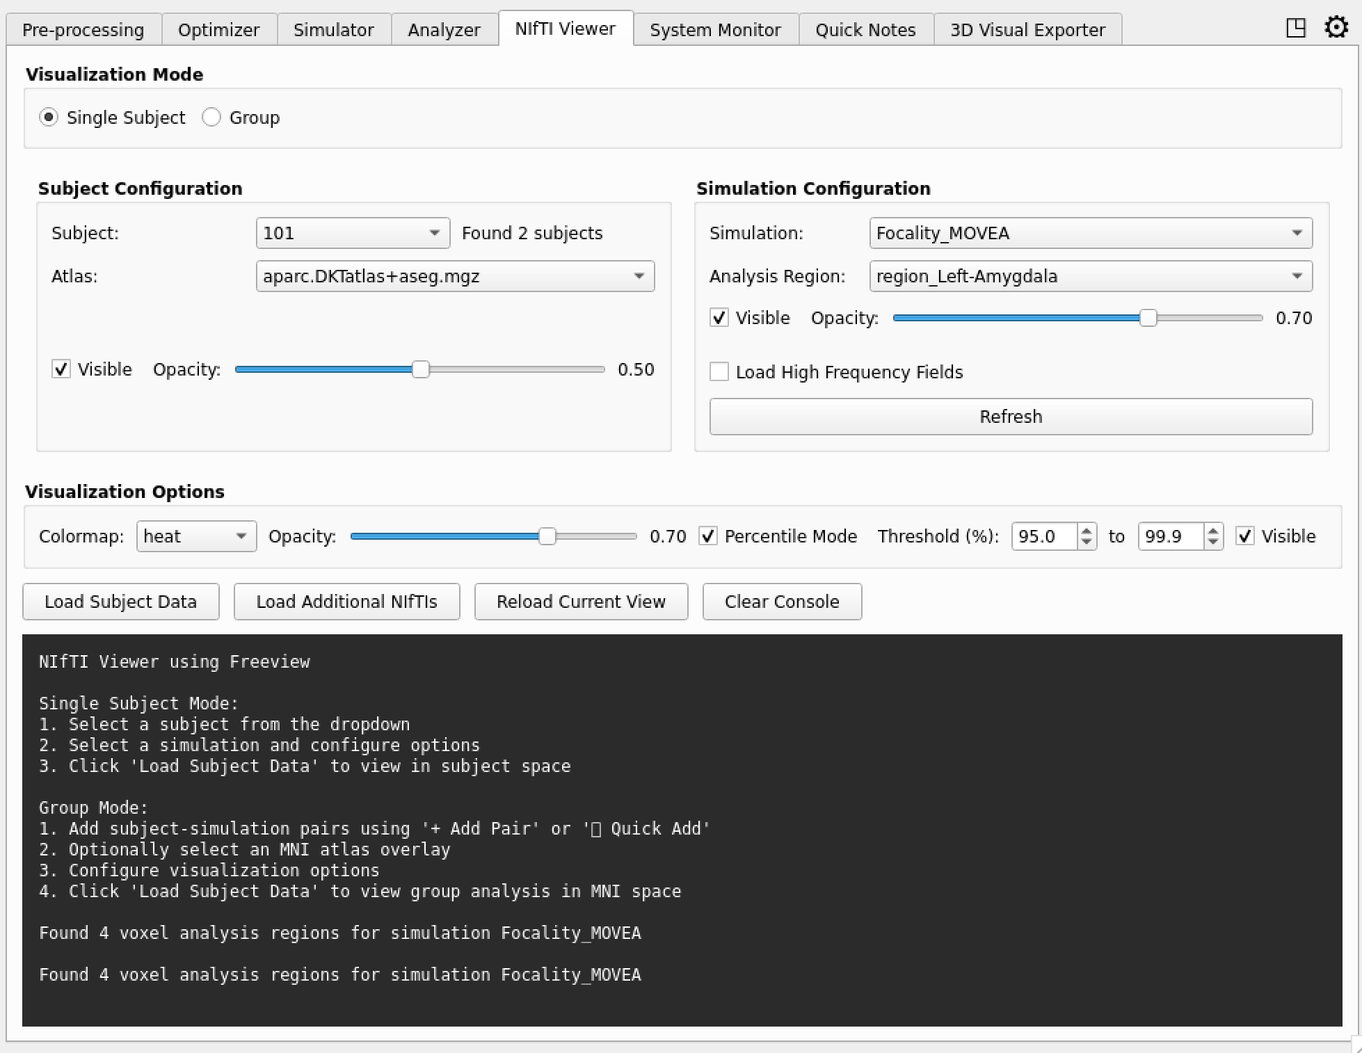The image size is (1362, 1053).
Task: Switch to the Analyzer tab
Action: tap(444, 30)
